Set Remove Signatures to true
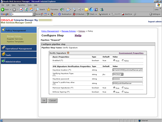This screenshot has width=162, height=122. 114,88
